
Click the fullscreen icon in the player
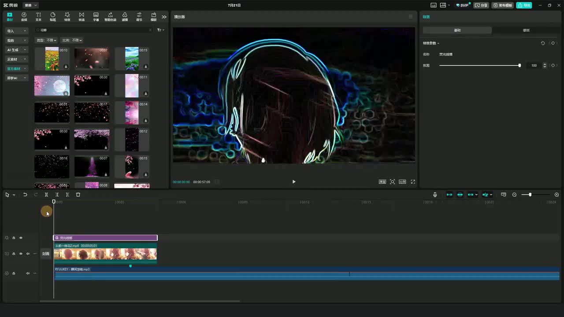pyautogui.click(x=413, y=182)
